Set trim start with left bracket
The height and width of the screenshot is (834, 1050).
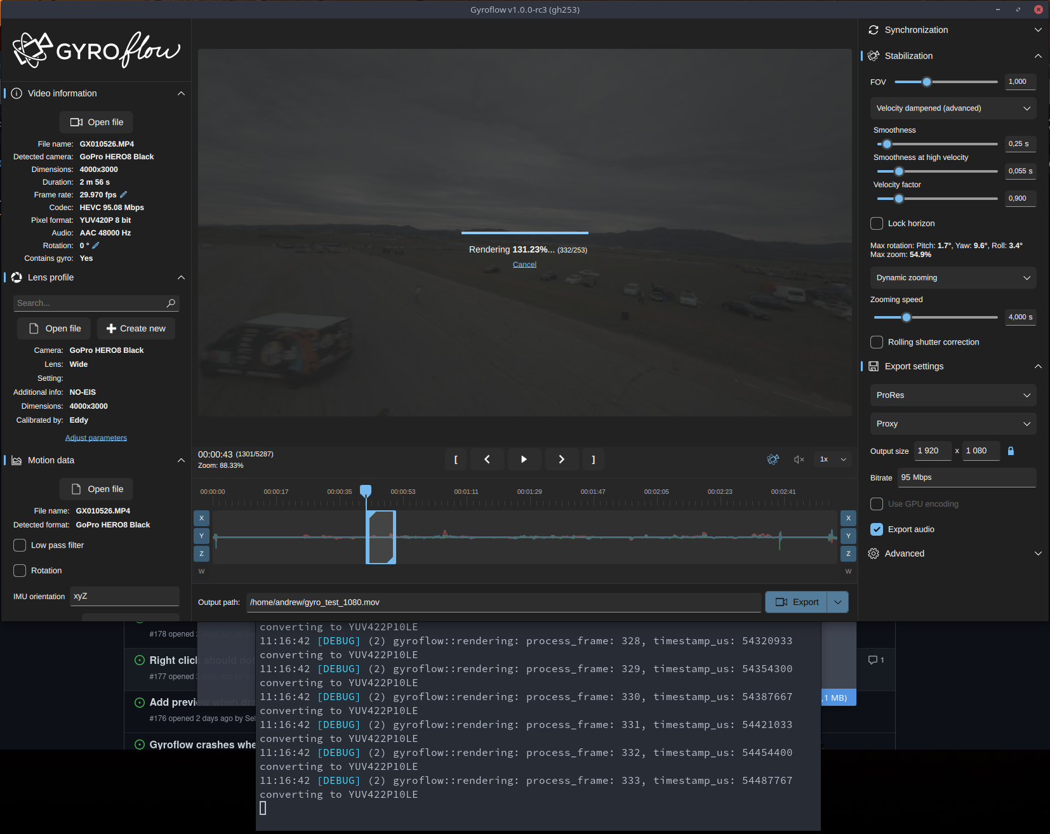456,459
